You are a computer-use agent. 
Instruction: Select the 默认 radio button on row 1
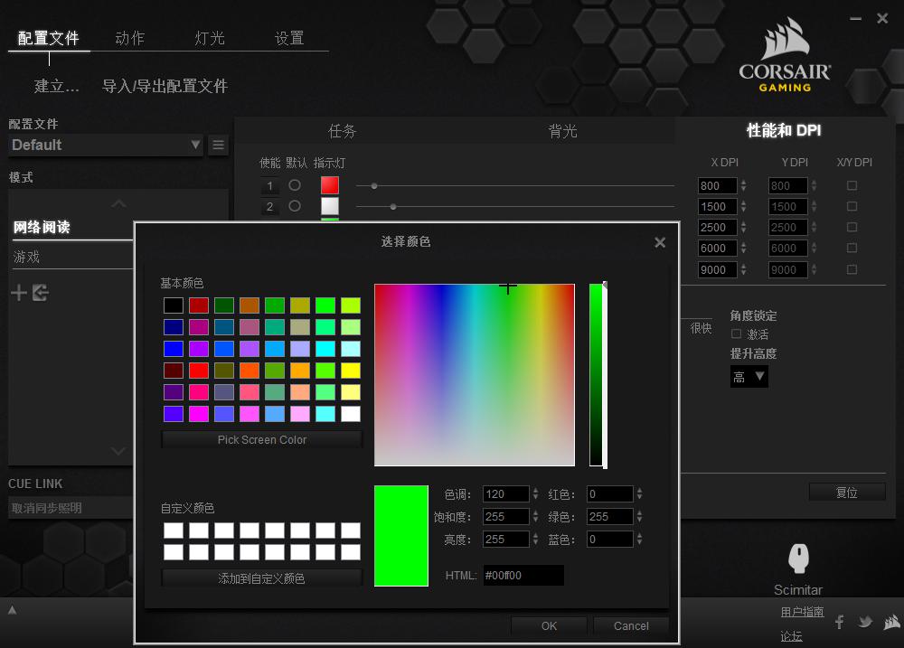pyautogui.click(x=294, y=184)
